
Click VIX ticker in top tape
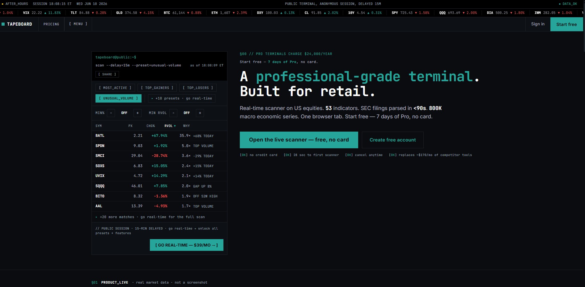tap(42, 13)
